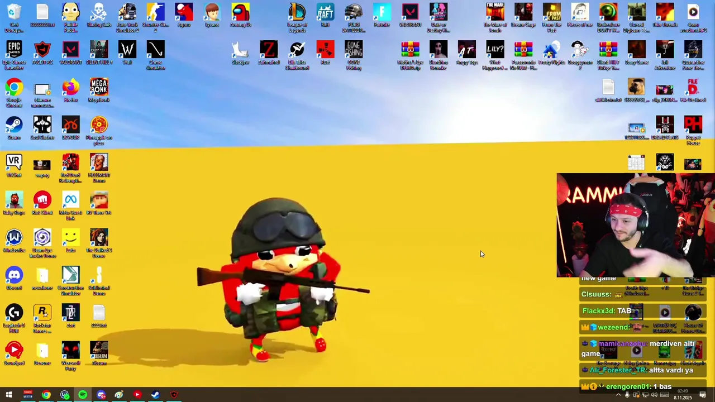The image size is (715, 402).
Task: Launch the Construction Simulator shortcut
Action: pyautogui.click(x=70, y=281)
